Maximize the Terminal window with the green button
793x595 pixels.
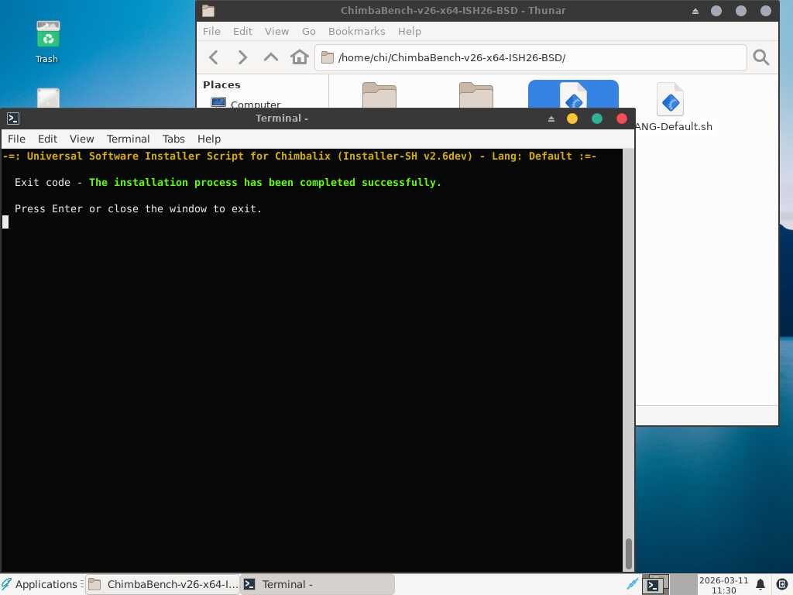[x=597, y=119]
